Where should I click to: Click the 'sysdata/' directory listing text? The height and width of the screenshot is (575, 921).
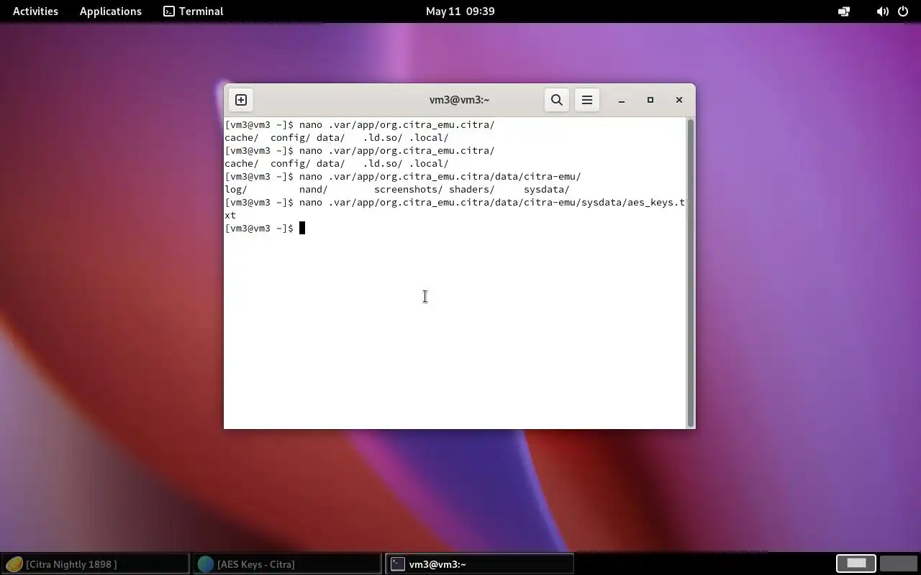(547, 190)
